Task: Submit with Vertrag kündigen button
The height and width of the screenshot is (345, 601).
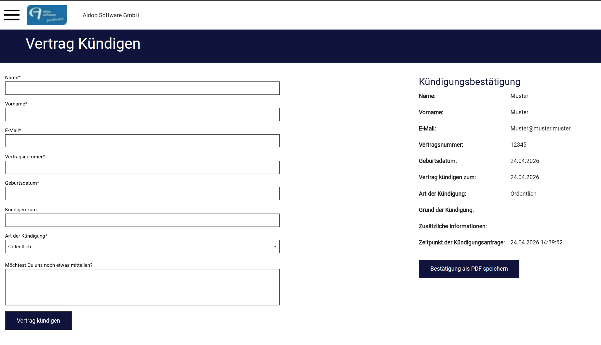Action: pyautogui.click(x=38, y=321)
